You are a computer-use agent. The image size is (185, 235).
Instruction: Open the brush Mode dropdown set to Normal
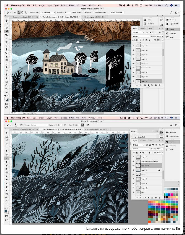click(39, 125)
